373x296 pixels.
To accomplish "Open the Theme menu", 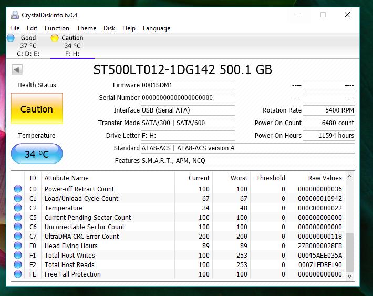I will tap(86, 28).
